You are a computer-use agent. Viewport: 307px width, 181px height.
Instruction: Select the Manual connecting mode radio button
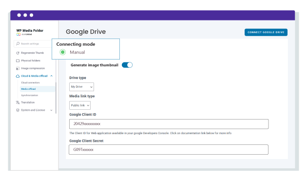point(63,52)
